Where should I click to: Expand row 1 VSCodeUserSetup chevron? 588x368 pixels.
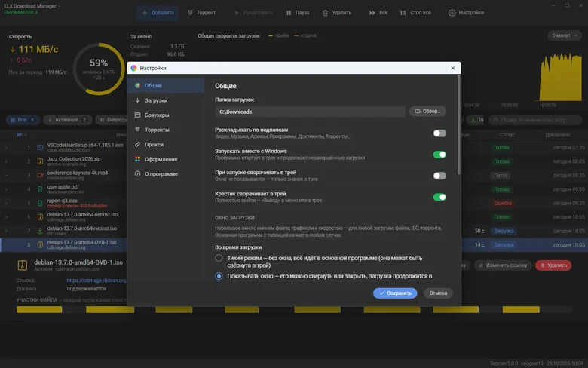(x=6, y=148)
